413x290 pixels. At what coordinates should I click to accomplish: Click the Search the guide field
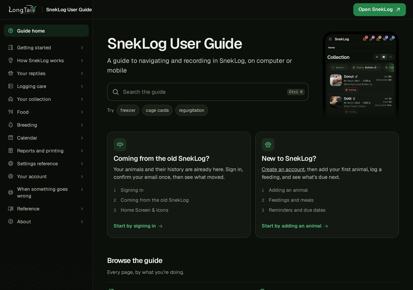208,92
